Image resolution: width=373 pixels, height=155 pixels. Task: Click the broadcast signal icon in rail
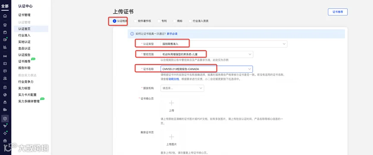click(5, 56)
